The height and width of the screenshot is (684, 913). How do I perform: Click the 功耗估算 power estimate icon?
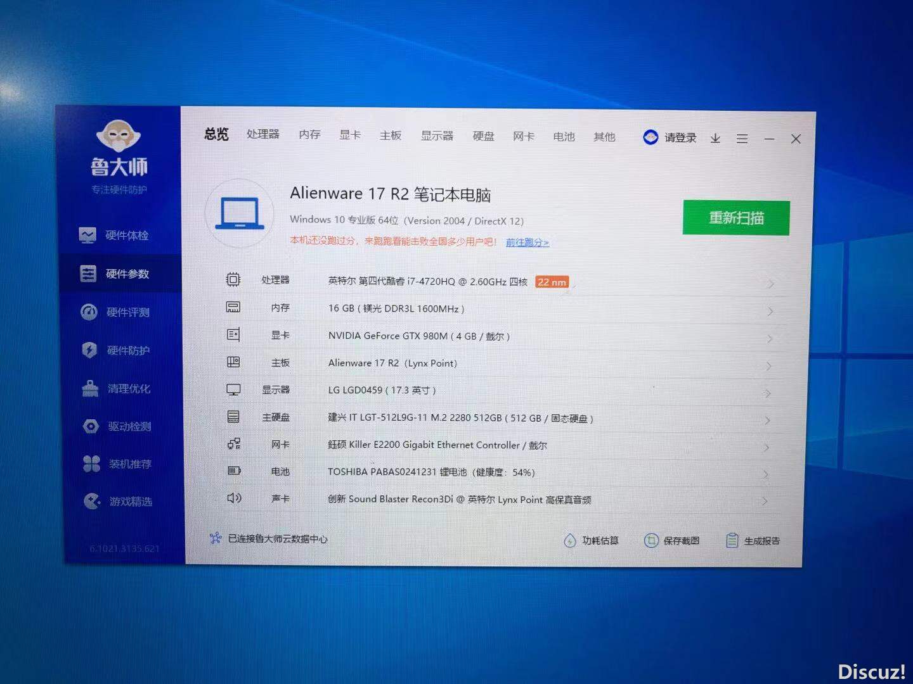[x=570, y=540]
